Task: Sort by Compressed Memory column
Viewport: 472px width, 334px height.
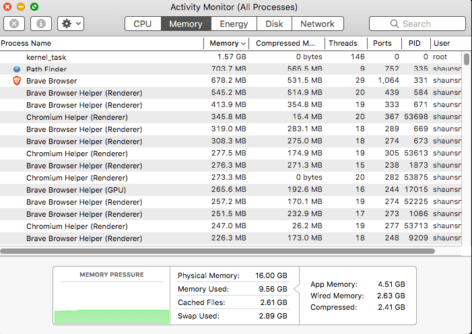Action: (x=287, y=43)
